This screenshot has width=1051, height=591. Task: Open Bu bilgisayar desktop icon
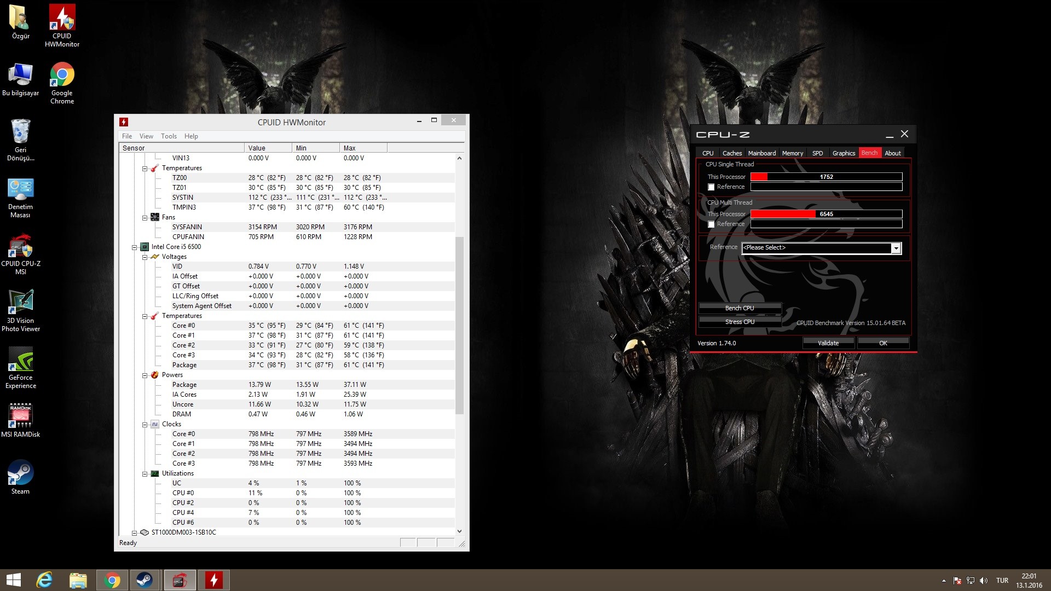(x=20, y=79)
